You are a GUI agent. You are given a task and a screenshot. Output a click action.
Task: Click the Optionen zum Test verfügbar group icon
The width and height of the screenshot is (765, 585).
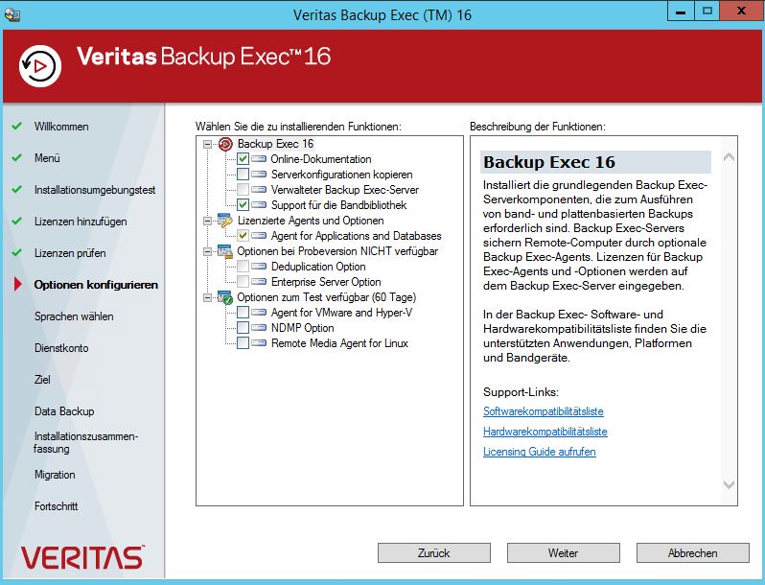[x=225, y=297]
